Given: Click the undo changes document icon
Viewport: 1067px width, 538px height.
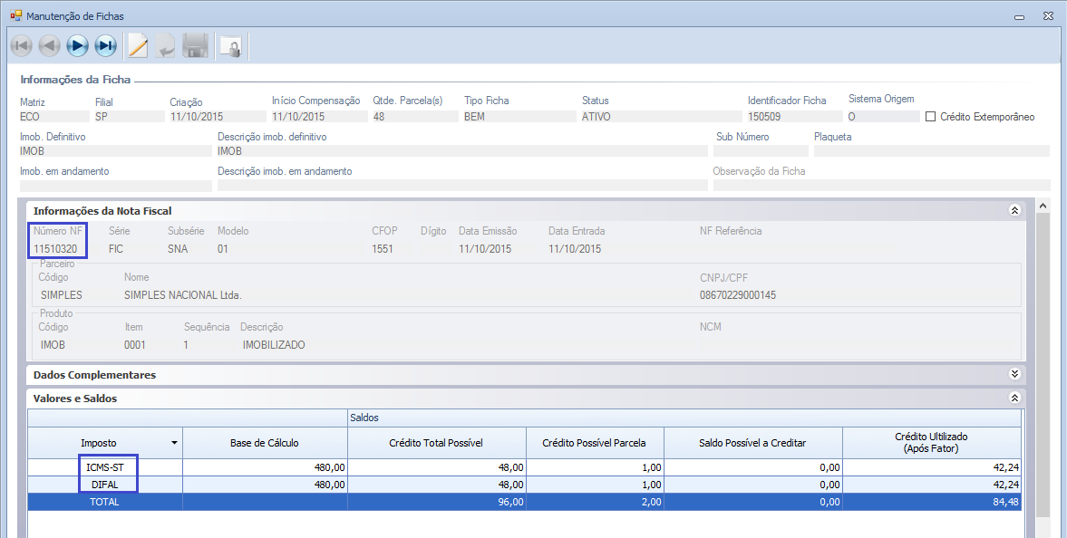Looking at the screenshot, I should pyautogui.click(x=166, y=45).
